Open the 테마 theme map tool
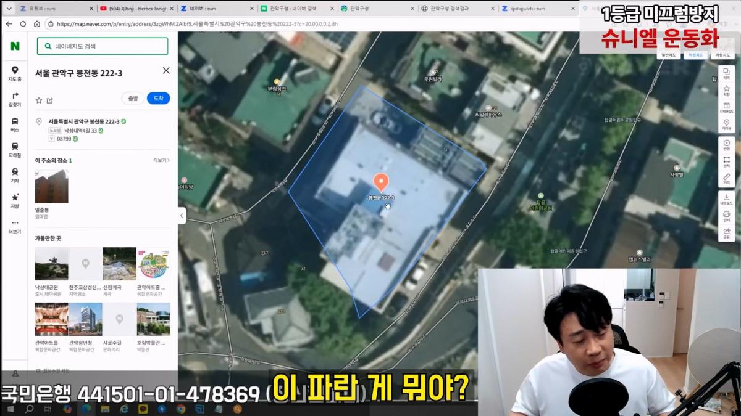This screenshot has width=741, height=416. pos(726,75)
